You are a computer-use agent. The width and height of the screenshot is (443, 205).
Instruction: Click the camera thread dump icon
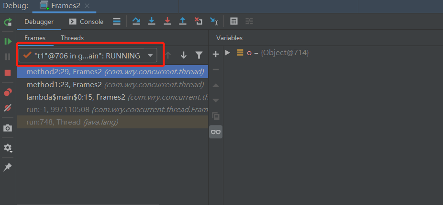tap(8, 128)
